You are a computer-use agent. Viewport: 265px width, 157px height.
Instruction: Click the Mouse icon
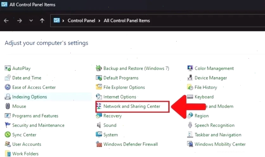8,106
